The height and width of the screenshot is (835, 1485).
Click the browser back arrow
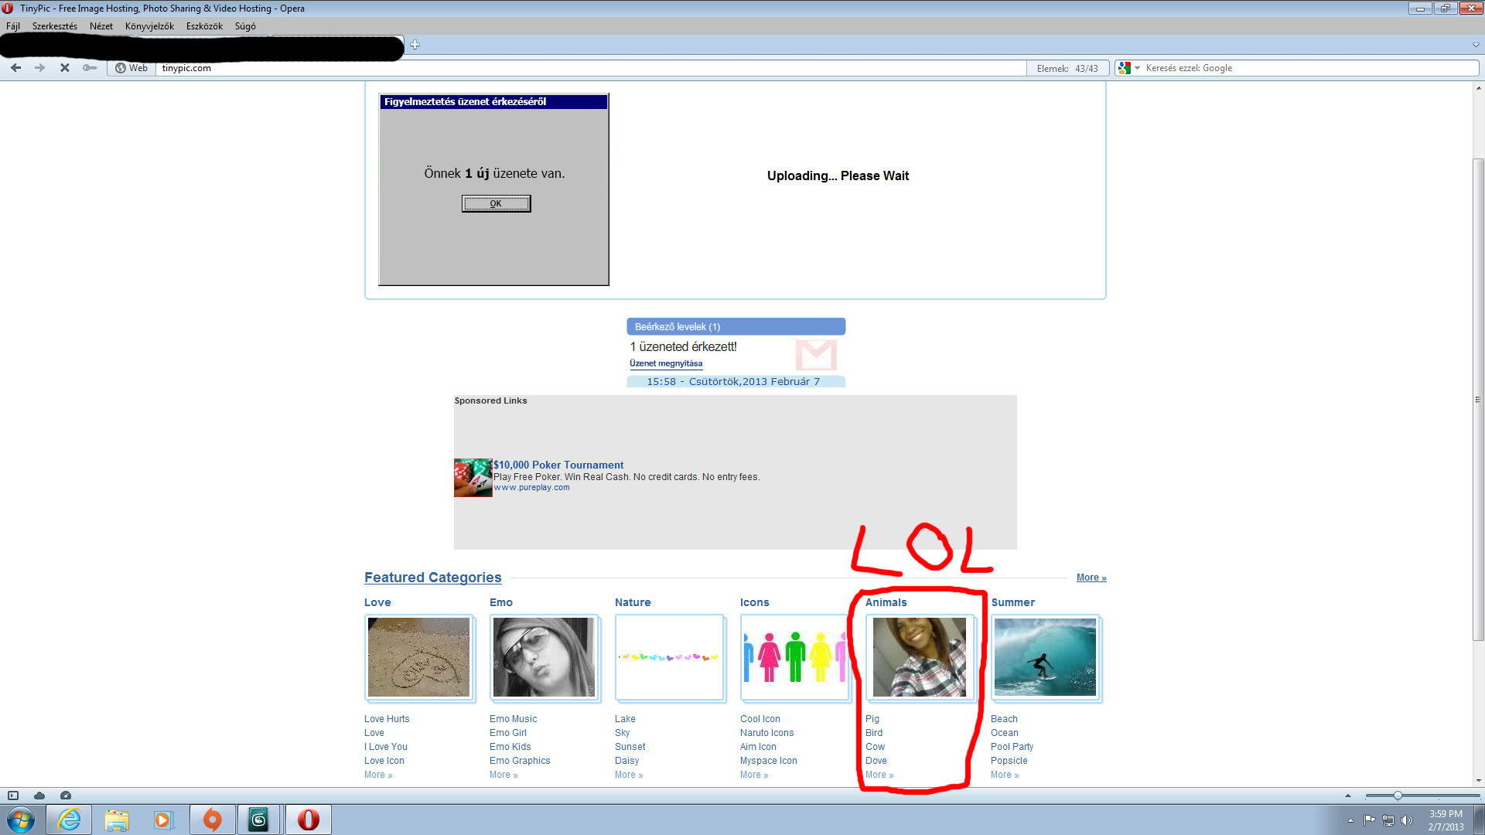15,68
